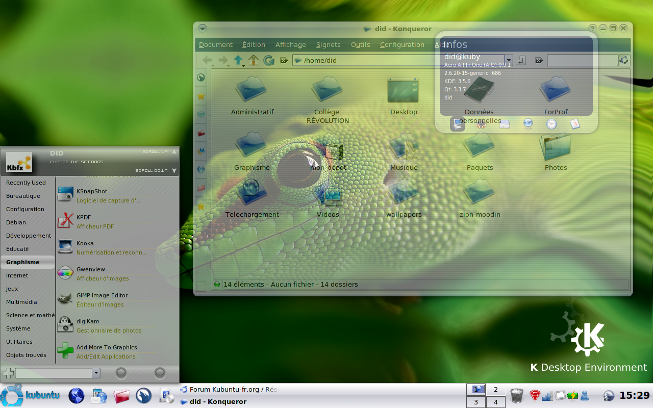Switch to Forum Kubuntu-fr.org taskbar entry
Image resolution: width=653 pixels, height=408 pixels.
230,389
